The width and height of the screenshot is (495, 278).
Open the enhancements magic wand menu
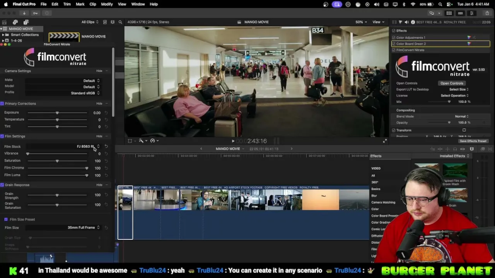[x=143, y=141]
